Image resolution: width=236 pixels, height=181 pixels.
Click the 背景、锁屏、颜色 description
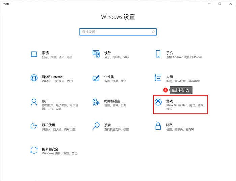[115, 81]
